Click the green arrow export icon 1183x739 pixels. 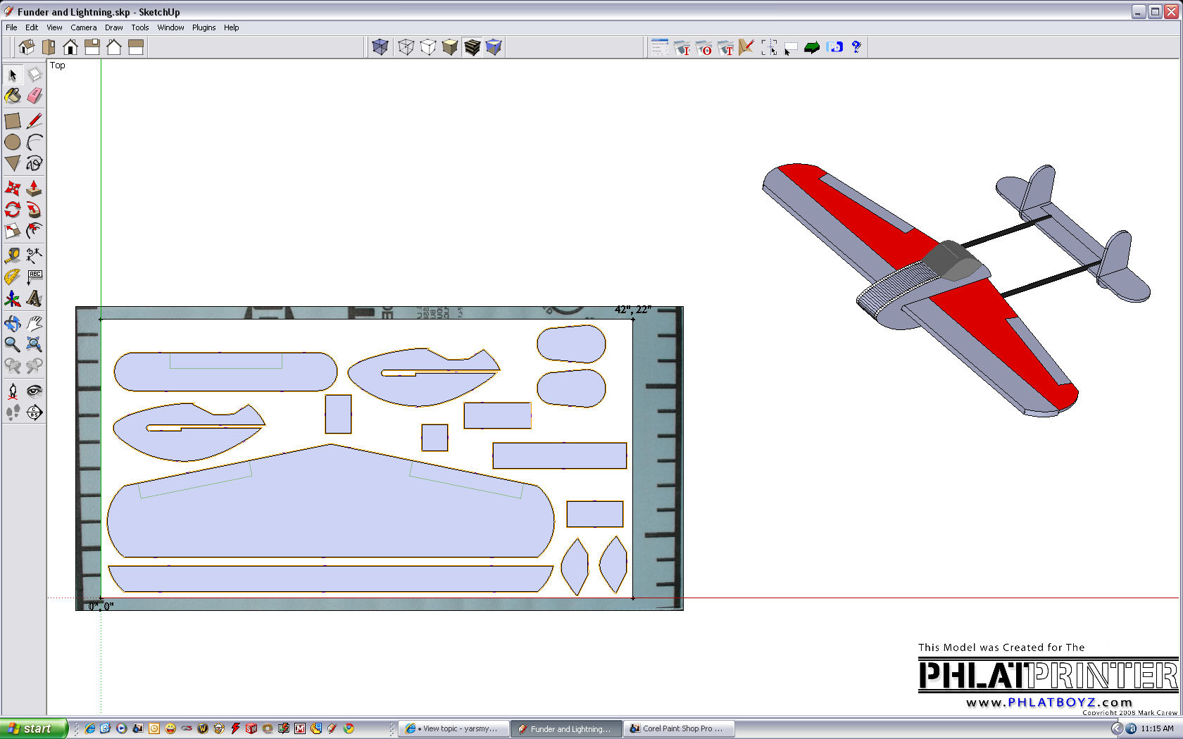812,48
